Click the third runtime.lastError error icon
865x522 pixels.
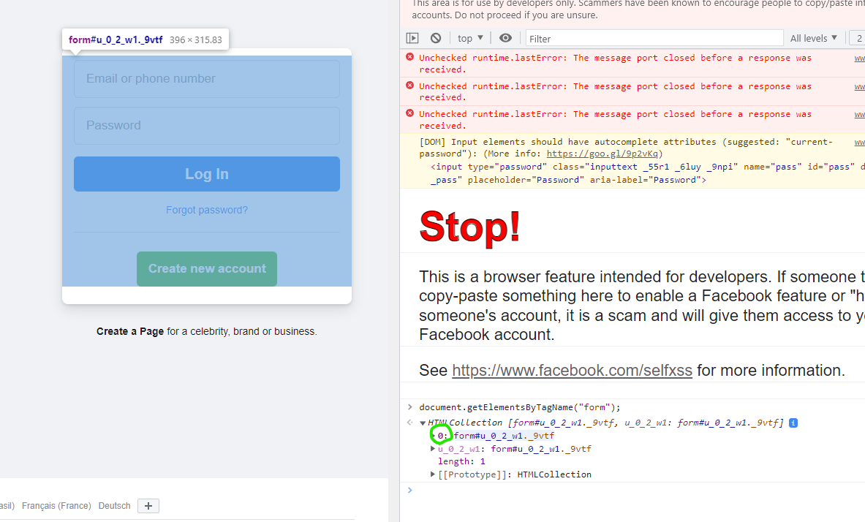click(x=410, y=113)
